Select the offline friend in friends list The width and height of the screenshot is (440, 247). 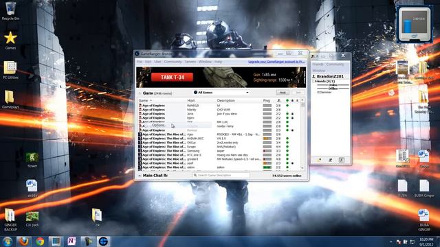coord(324,92)
